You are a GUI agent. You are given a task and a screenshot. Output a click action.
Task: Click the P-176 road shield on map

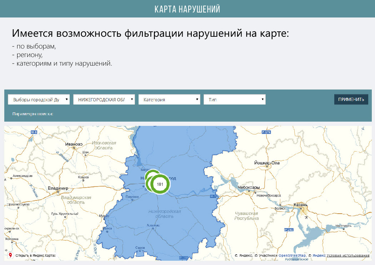click(x=266, y=132)
